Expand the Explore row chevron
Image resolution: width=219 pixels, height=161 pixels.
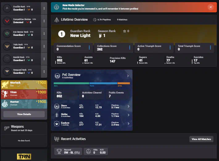click(x=129, y=124)
